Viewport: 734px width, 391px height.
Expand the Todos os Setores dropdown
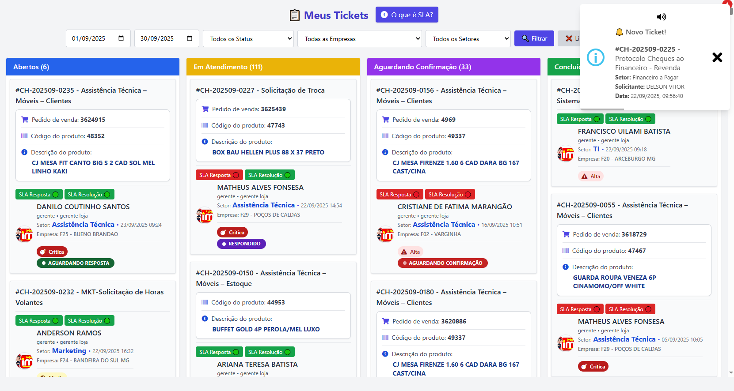(468, 39)
